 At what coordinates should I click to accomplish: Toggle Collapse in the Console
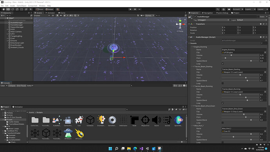pyautogui.click(x=12, y=86)
